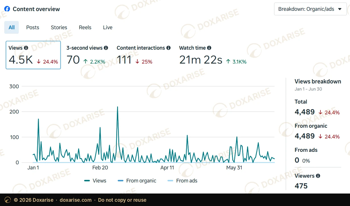The image size is (350, 206).
Task: Open the 3-second views info icon
Action: (106, 48)
